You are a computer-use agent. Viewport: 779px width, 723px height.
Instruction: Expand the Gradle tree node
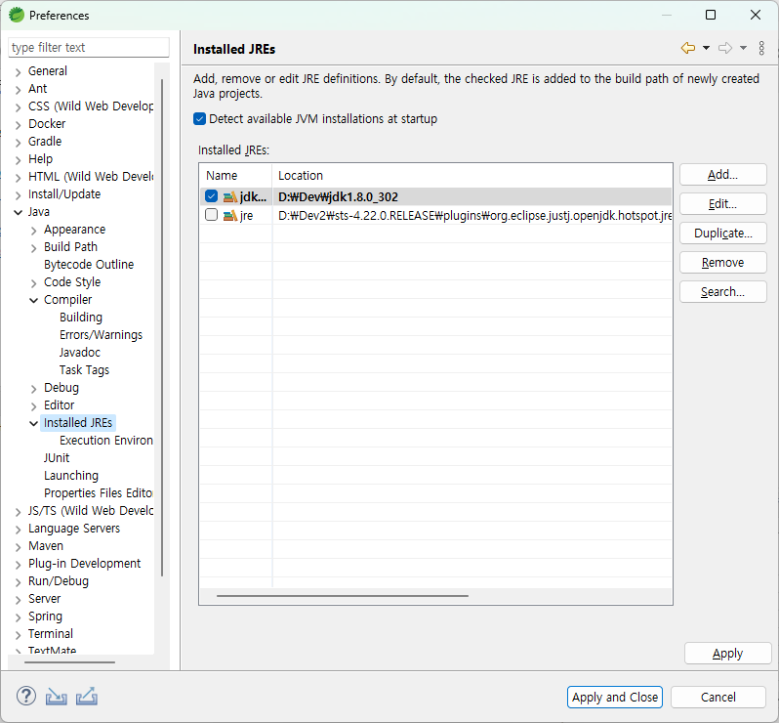click(18, 143)
